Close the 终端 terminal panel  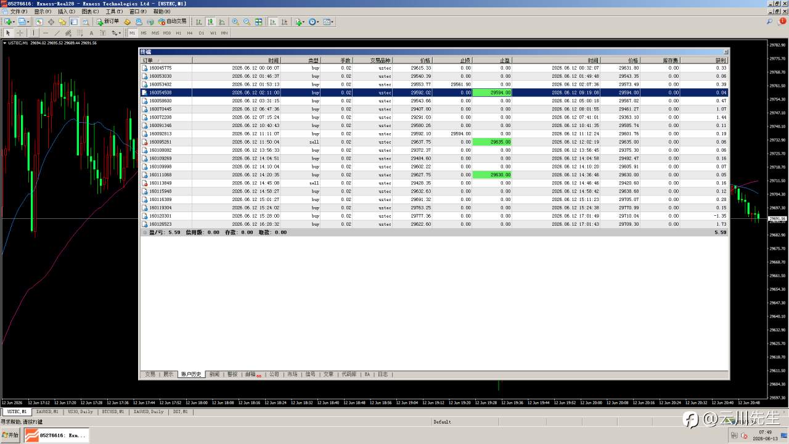[x=726, y=52]
